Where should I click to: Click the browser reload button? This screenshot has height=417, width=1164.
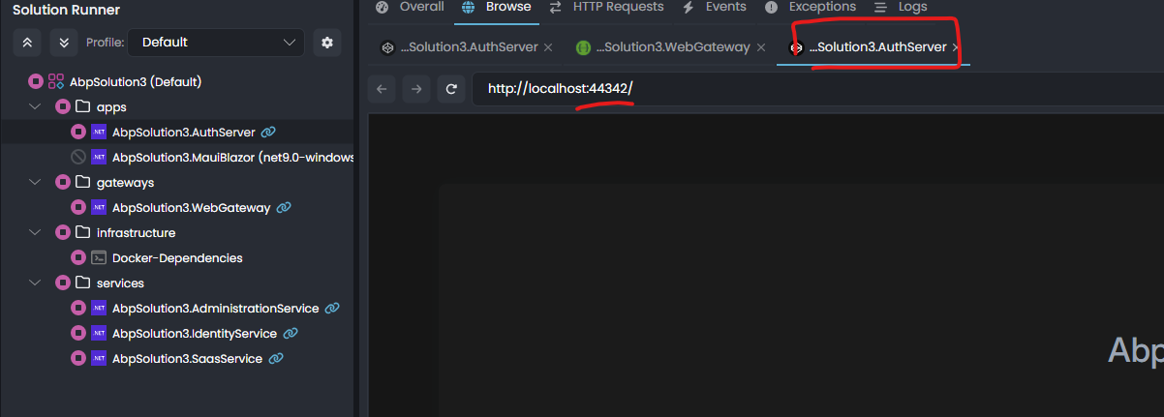point(450,89)
